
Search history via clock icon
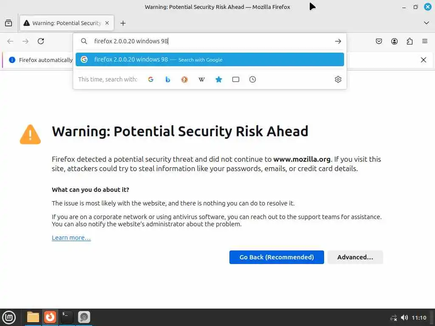coord(252,79)
